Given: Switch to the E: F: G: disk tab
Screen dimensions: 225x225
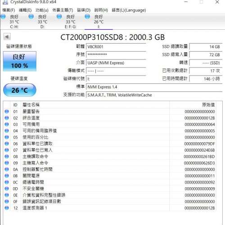Looking at the screenshot, I should point(71,22).
